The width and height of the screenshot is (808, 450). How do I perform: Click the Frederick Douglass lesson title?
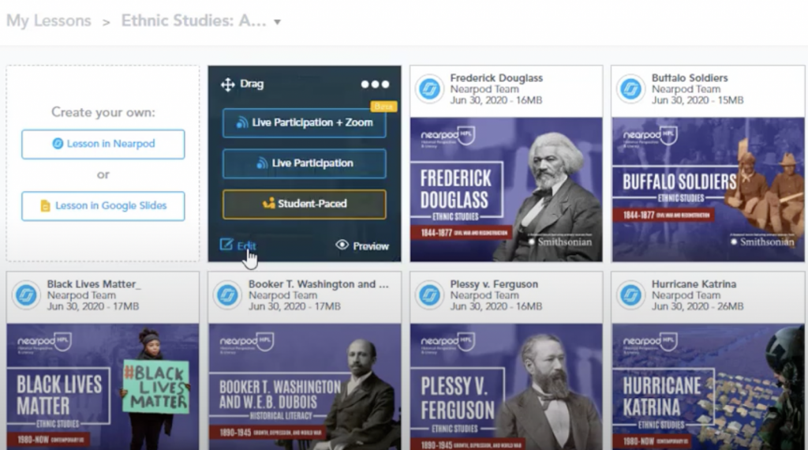point(496,78)
